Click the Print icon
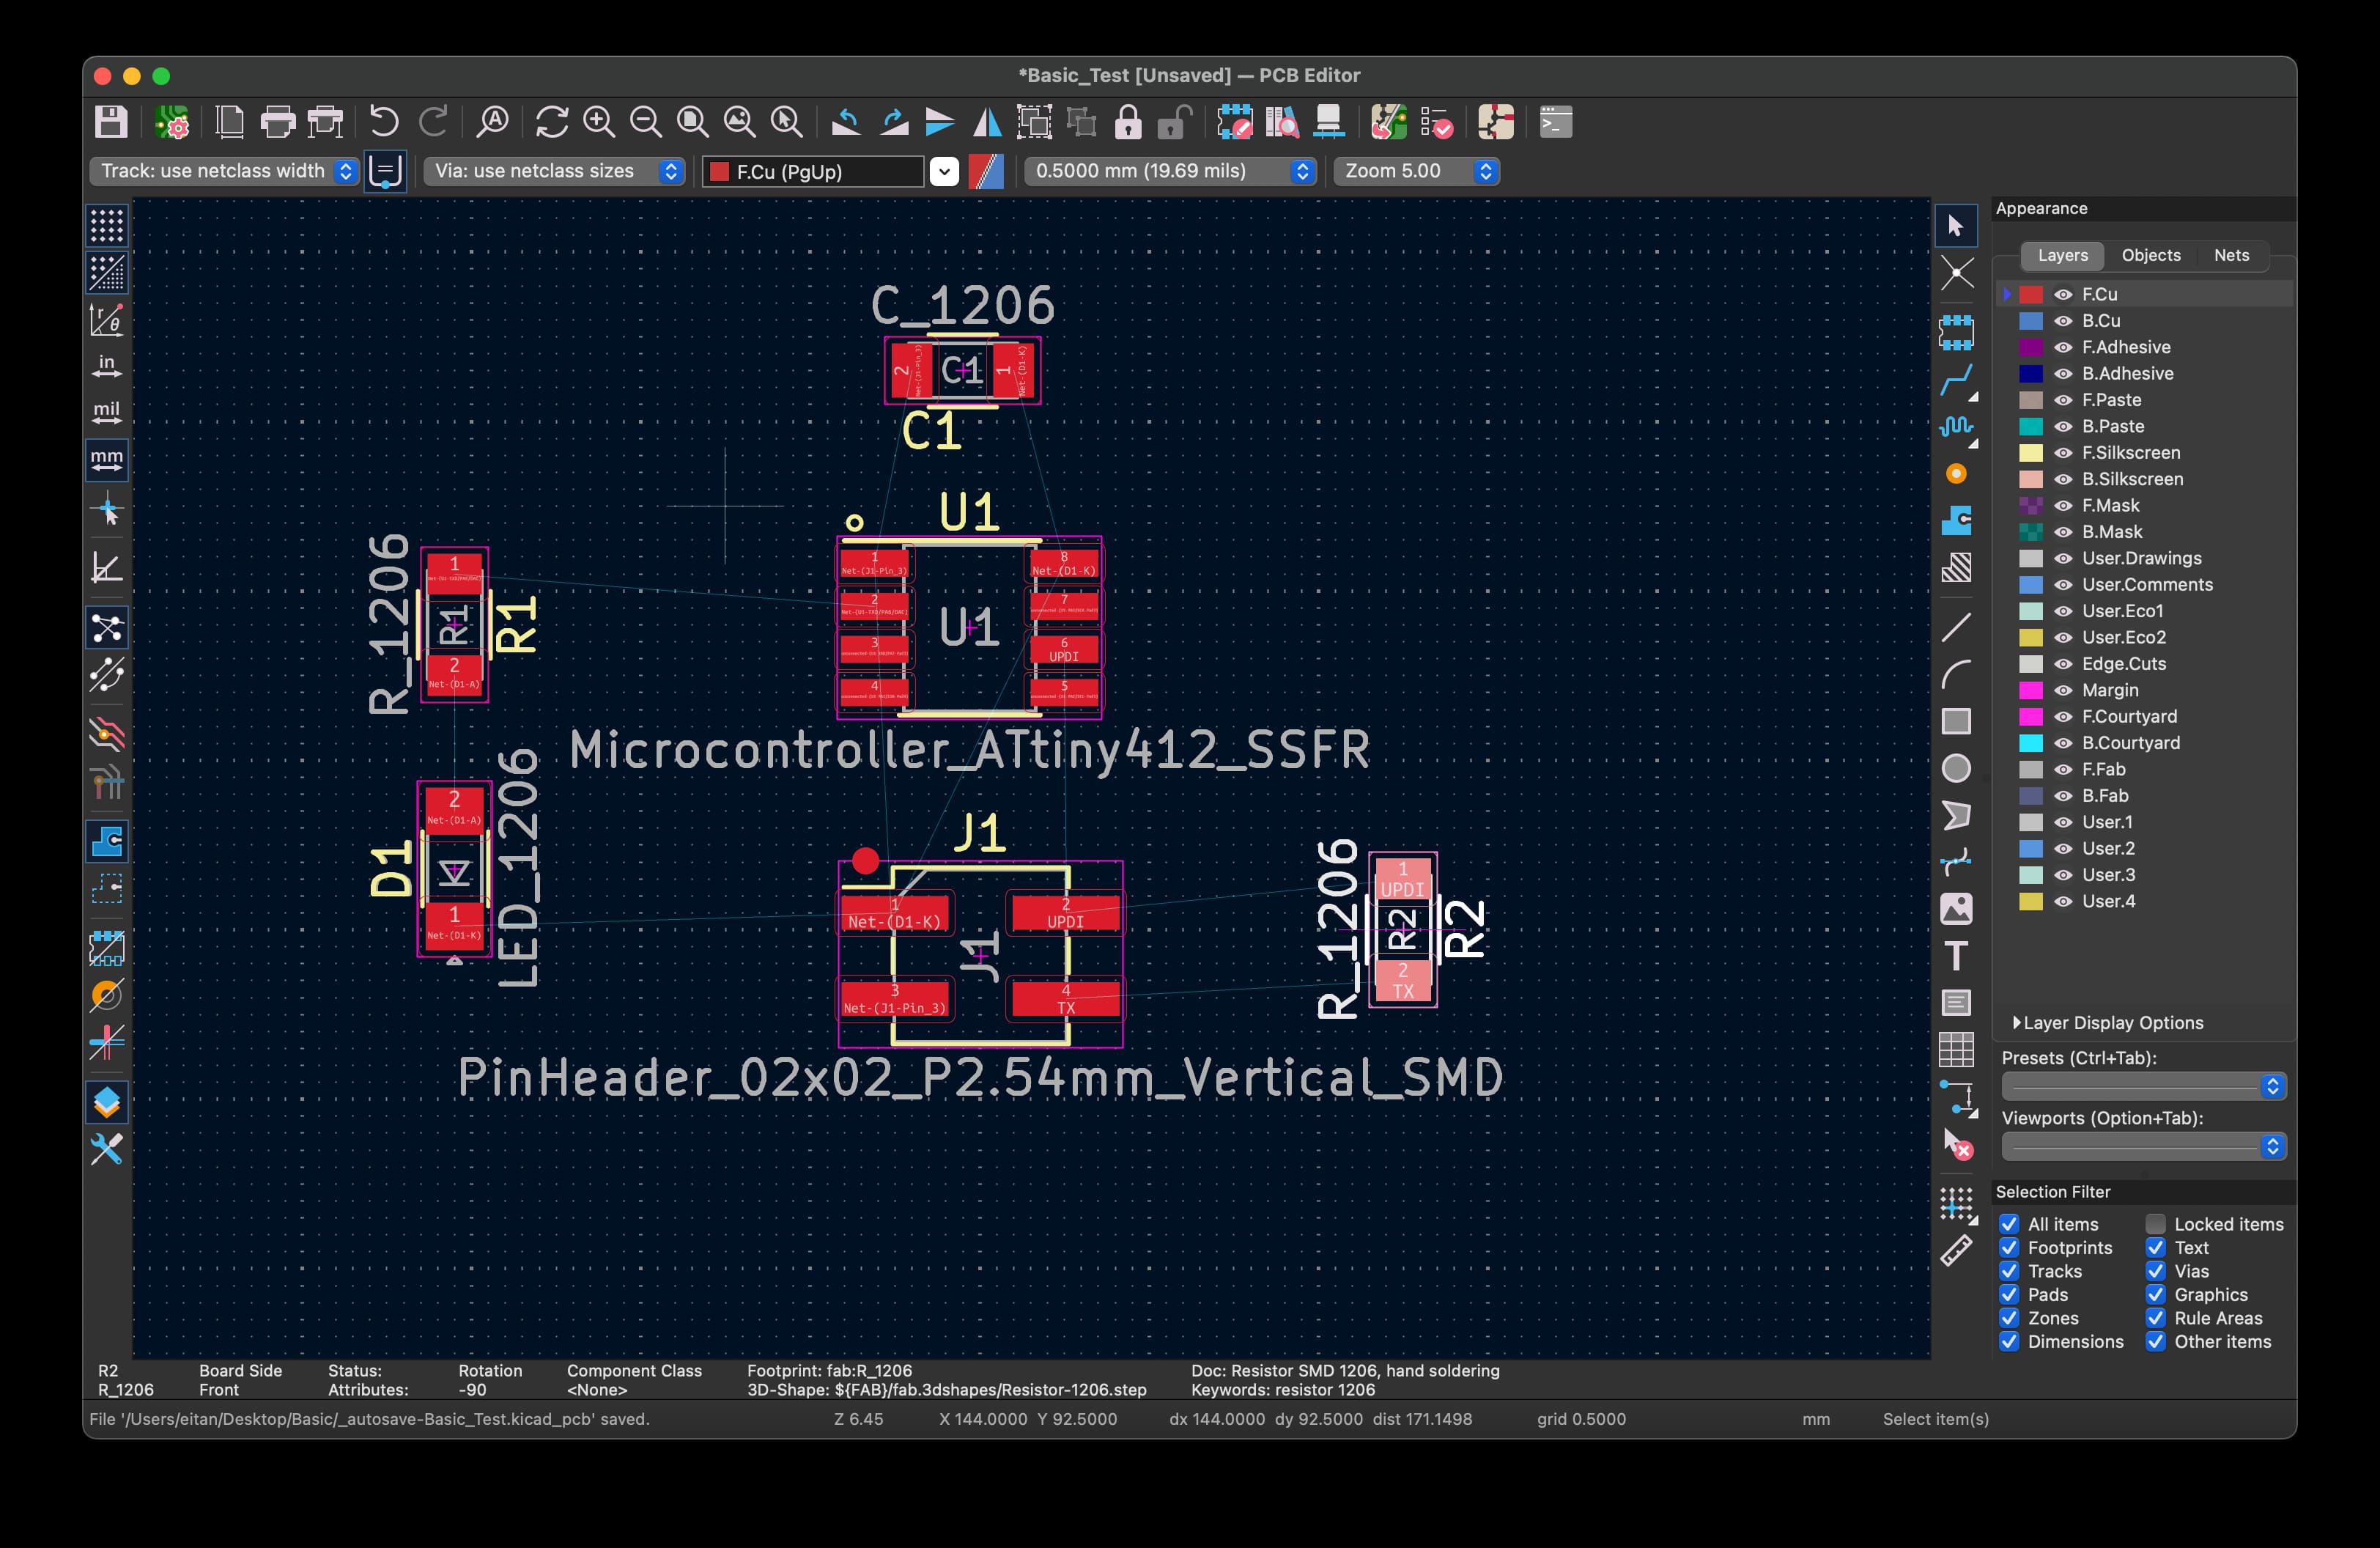This screenshot has width=2380, height=1548. pyautogui.click(x=277, y=122)
